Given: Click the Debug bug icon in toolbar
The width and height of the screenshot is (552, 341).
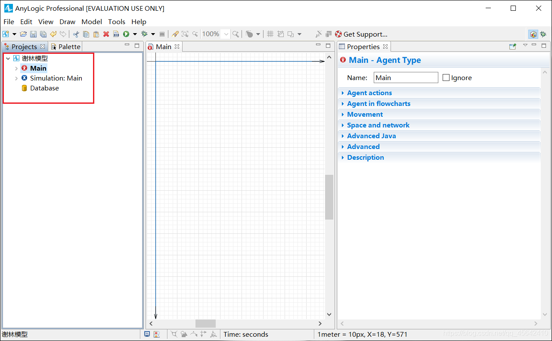Looking at the screenshot, I should pos(144,34).
